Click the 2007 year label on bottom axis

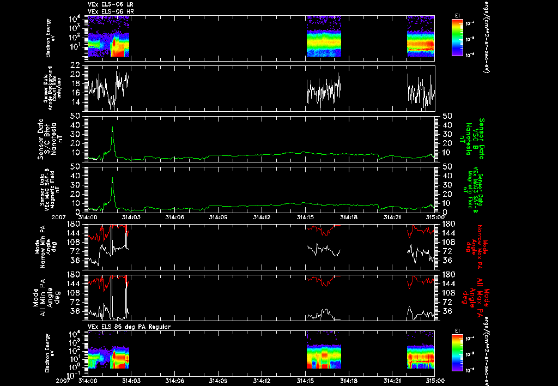(x=66, y=381)
